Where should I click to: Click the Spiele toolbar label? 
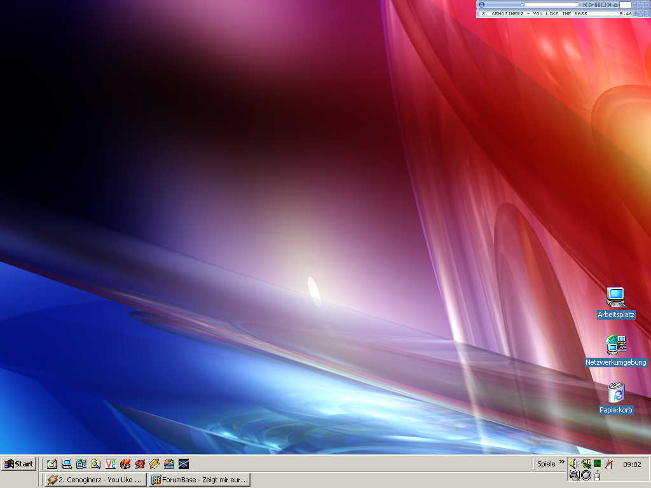click(x=546, y=464)
